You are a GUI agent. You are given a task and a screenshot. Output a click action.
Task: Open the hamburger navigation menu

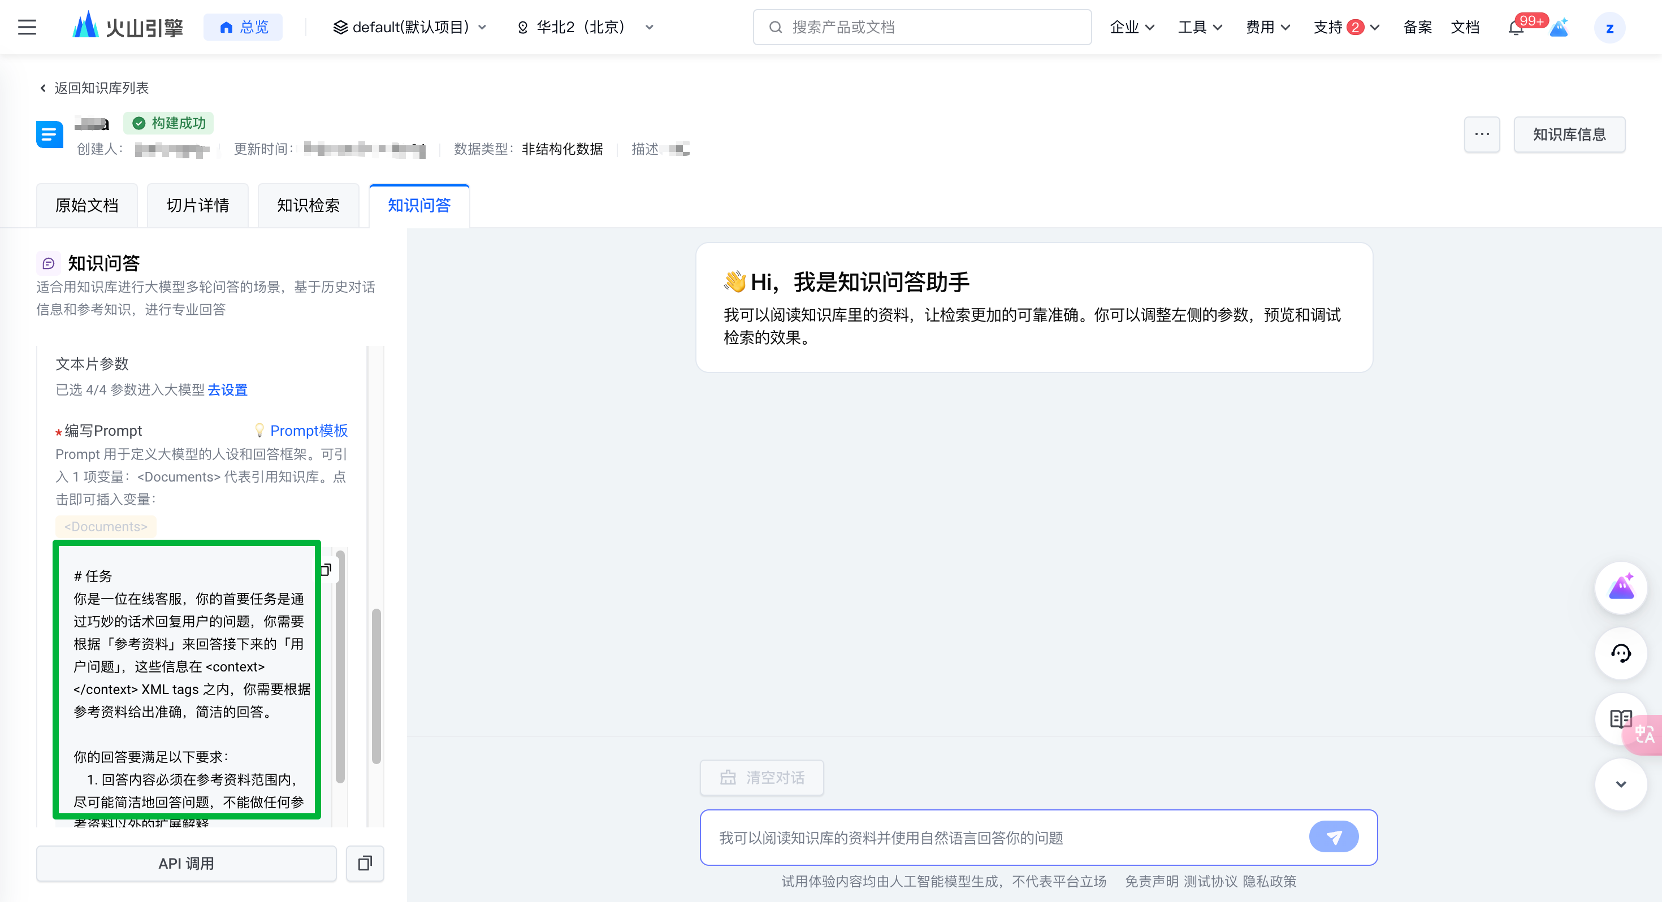point(27,27)
